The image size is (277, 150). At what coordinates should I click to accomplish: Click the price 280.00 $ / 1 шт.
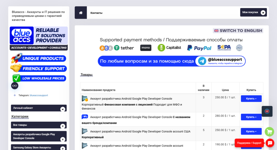(x=225, y=116)
